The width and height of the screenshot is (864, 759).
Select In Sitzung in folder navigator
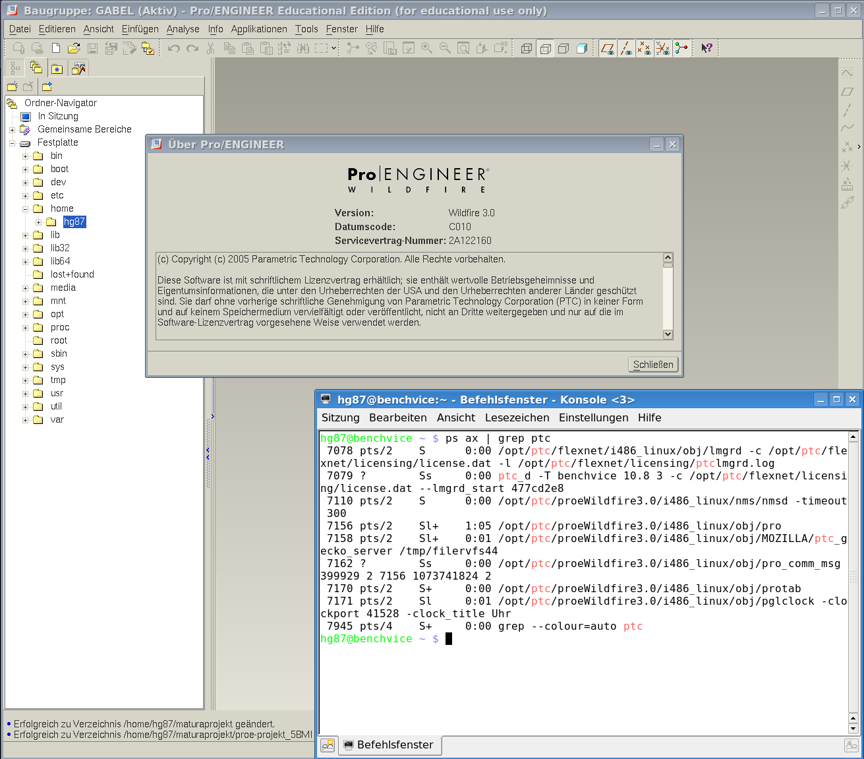(x=57, y=116)
